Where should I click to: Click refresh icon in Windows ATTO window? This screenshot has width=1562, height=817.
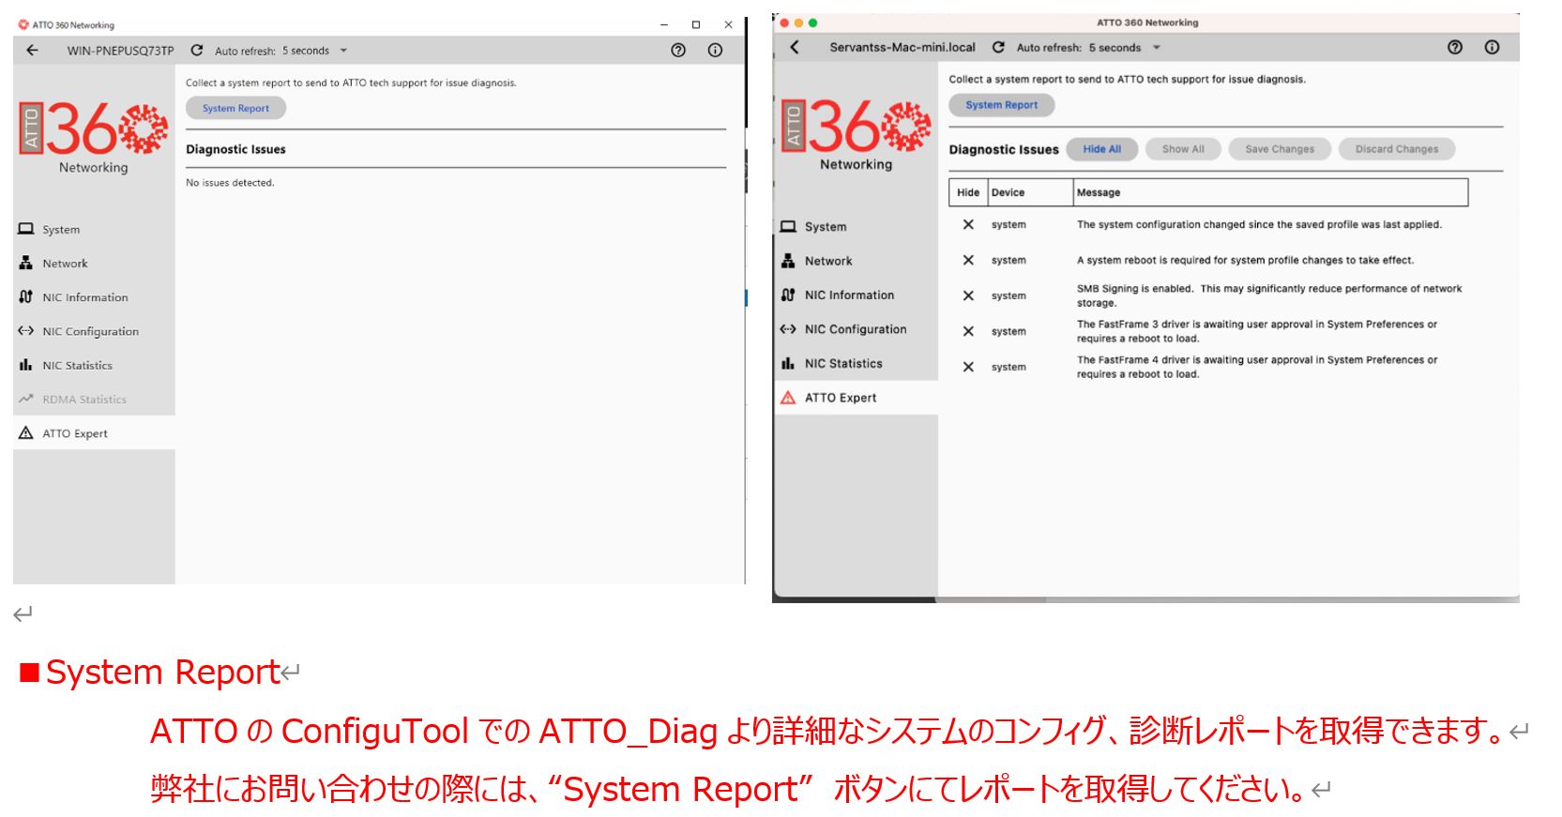click(x=197, y=51)
